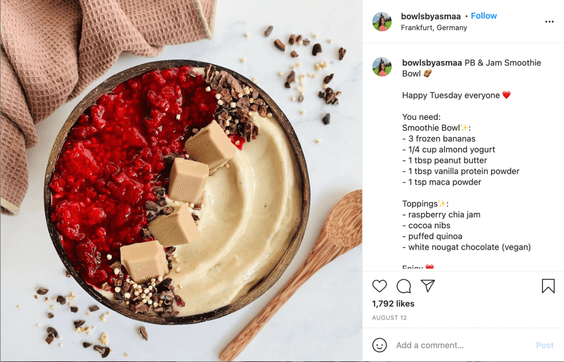Open the three-dot more options menu
564x362 pixels.
click(x=549, y=22)
